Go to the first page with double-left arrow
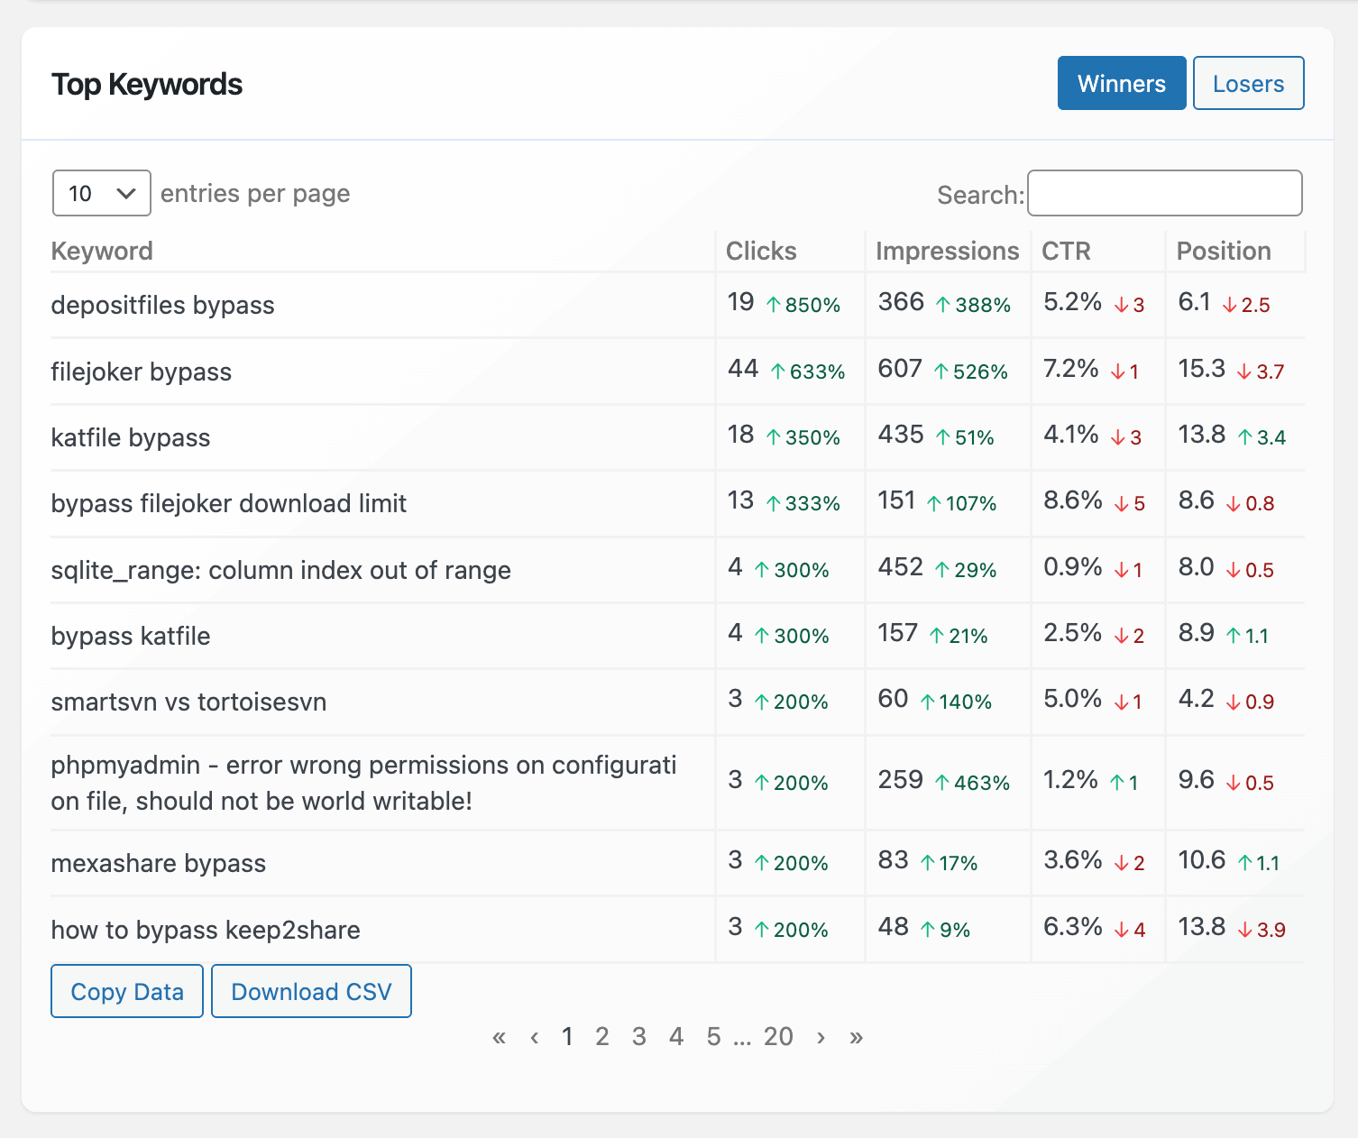The image size is (1358, 1138). pyautogui.click(x=499, y=1036)
